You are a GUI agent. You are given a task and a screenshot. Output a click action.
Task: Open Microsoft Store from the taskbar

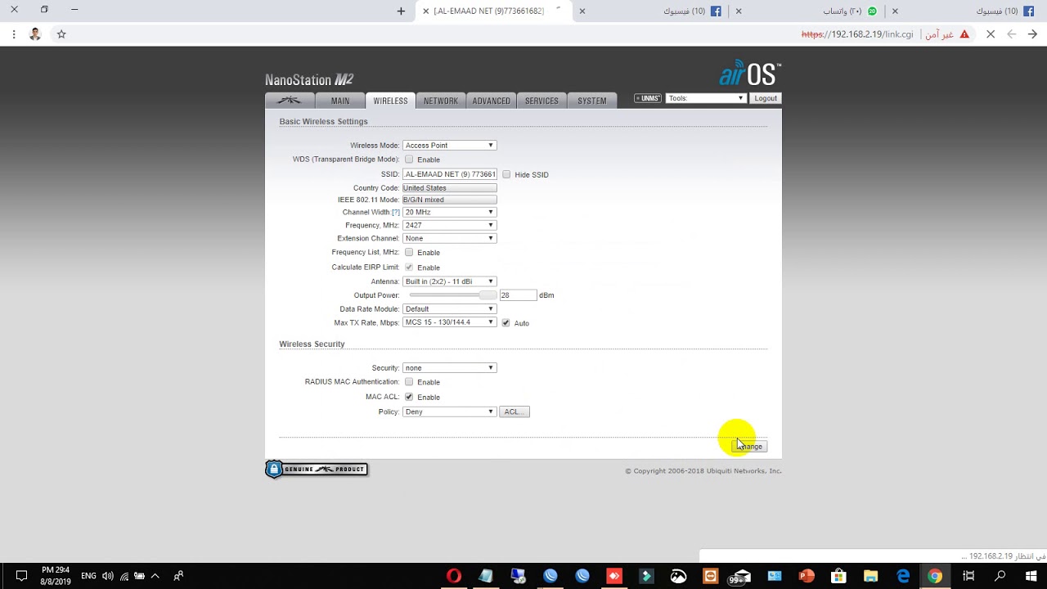(x=838, y=576)
